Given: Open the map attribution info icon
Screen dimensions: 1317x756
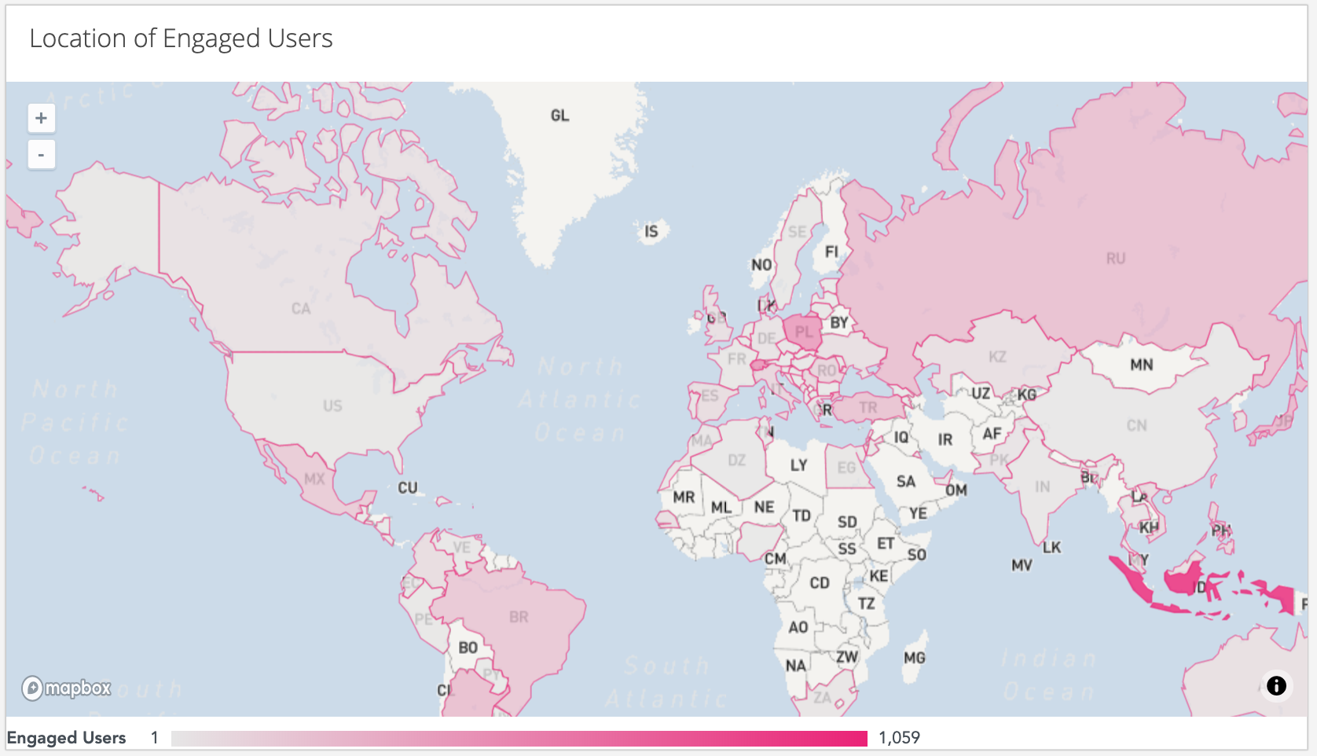Looking at the screenshot, I should point(1276,685).
